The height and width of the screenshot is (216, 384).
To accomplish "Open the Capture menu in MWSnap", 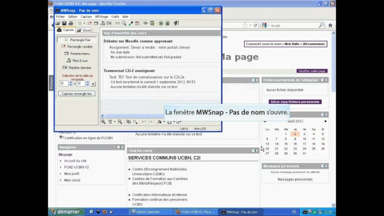I will (x=86, y=16).
